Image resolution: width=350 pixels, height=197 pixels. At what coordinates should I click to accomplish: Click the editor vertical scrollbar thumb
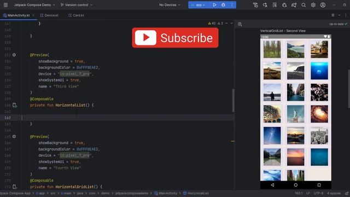coord(234,101)
